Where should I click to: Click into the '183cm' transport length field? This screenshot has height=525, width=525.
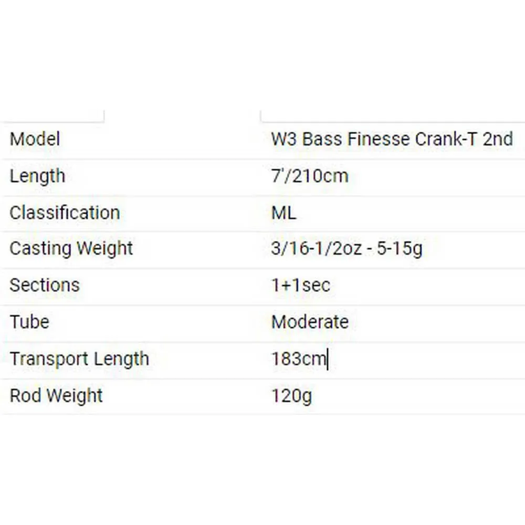click(x=298, y=359)
